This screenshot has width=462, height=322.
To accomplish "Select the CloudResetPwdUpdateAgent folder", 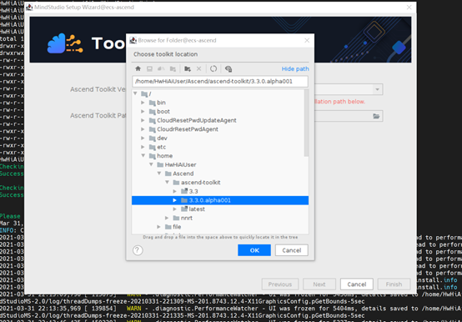I will click(193, 120).
